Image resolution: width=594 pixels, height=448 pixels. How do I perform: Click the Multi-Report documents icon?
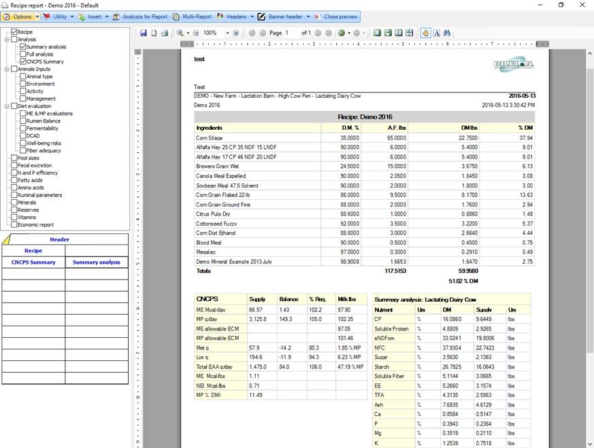click(x=176, y=16)
